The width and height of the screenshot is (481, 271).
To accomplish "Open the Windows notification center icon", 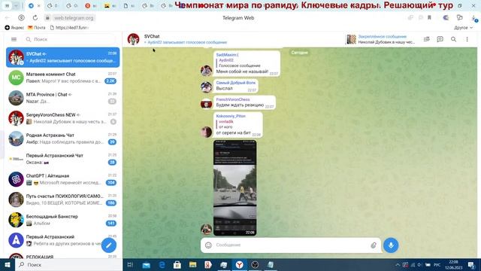I will 472,264.
